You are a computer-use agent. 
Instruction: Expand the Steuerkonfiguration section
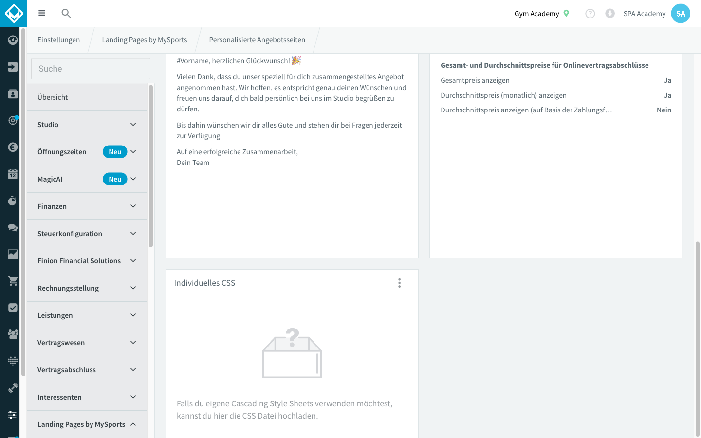pyautogui.click(x=87, y=234)
